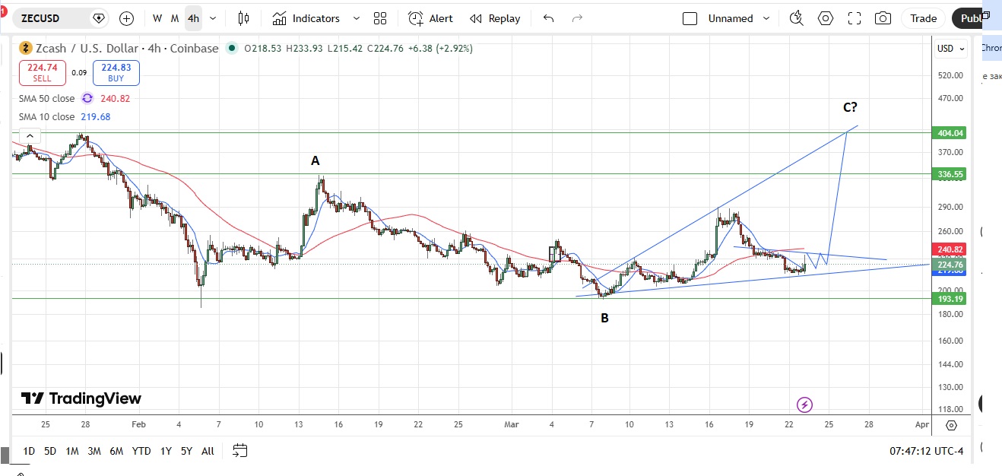This screenshot has height=476, width=1002.
Task: Select the 4h timeframe
Action: coord(193,18)
